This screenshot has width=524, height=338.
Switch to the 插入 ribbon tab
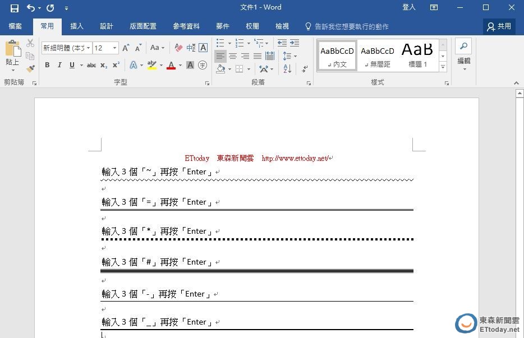pos(77,26)
